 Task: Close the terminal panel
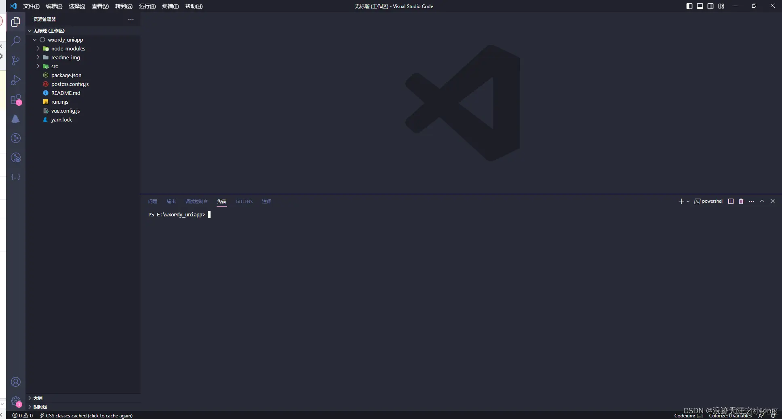tap(773, 201)
